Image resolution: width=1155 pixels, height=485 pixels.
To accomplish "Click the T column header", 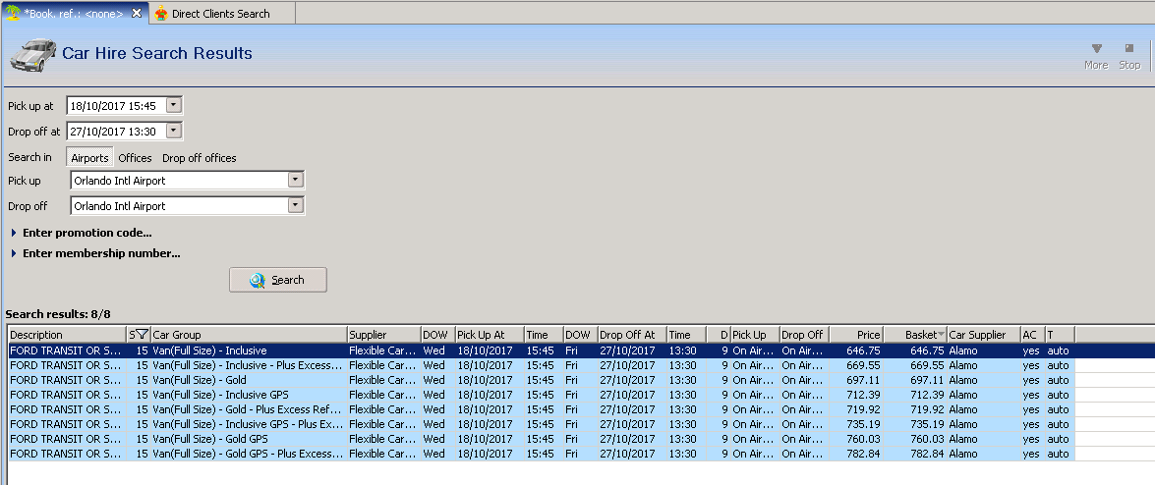I will click(1060, 335).
